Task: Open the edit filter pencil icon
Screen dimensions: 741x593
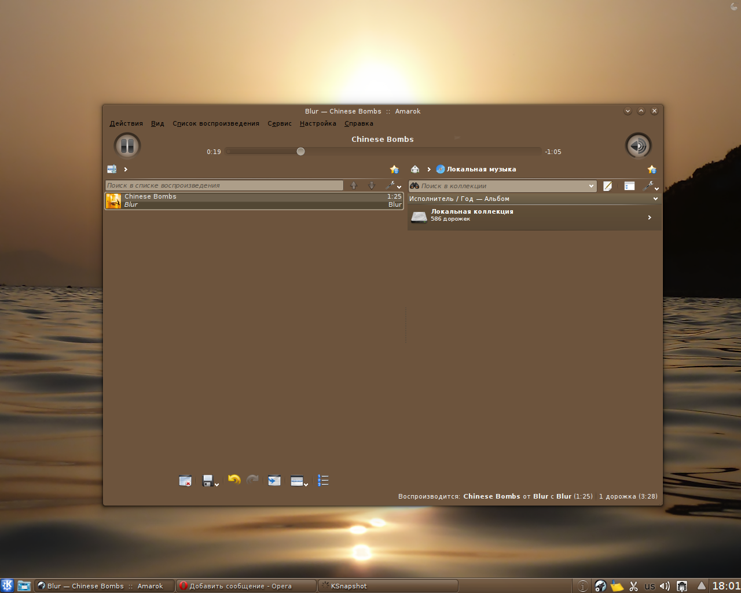Action: (x=607, y=186)
